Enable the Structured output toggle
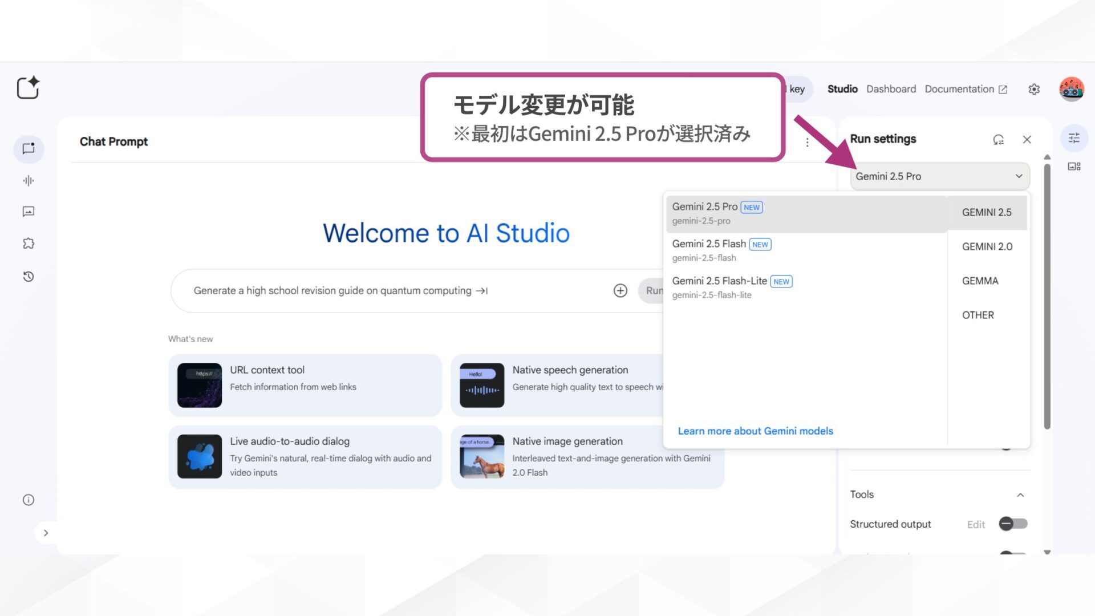1095x616 pixels. [x=1013, y=524]
